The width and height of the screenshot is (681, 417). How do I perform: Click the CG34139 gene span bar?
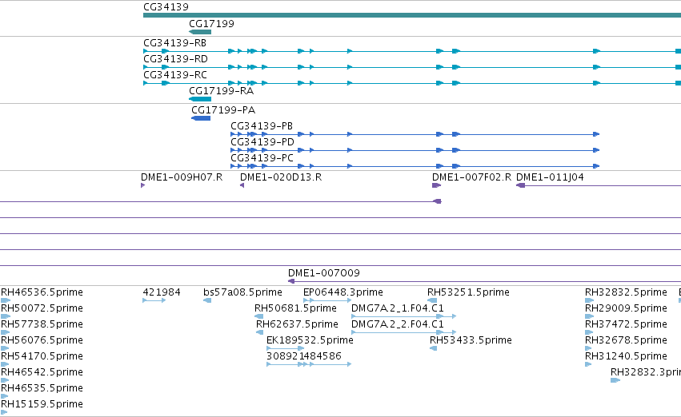(412, 15)
